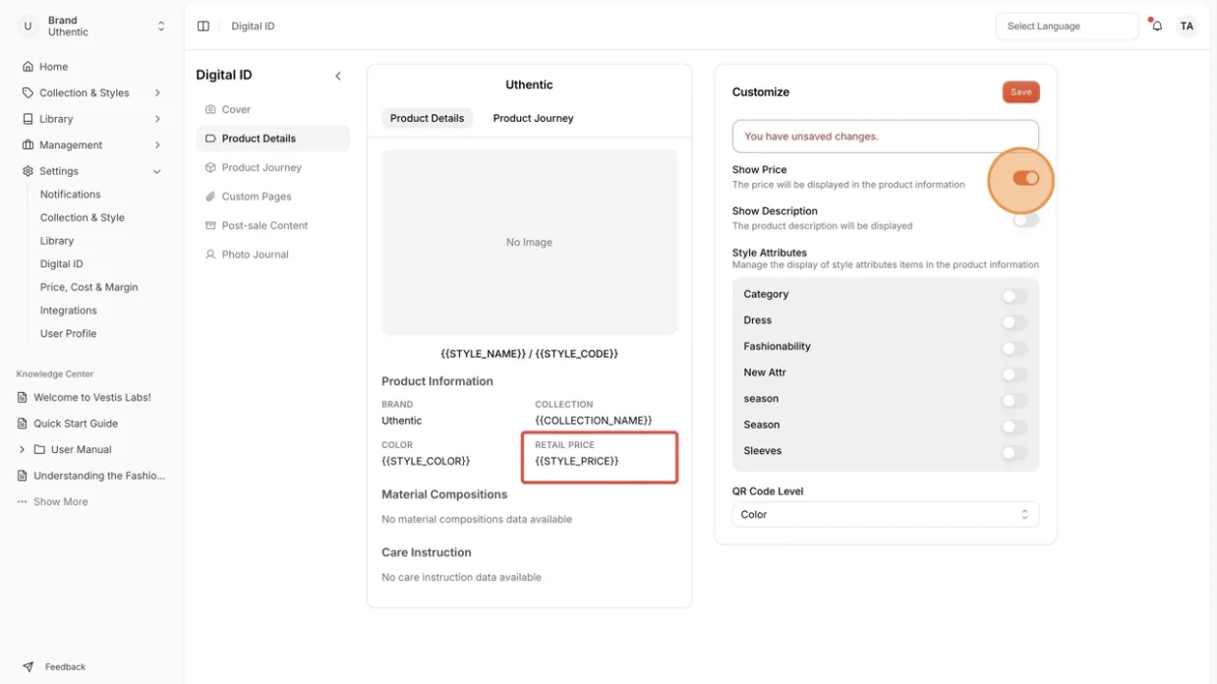Click the Welcome to Vestis Labs document icon
The height and width of the screenshot is (684, 1217).
(23, 398)
